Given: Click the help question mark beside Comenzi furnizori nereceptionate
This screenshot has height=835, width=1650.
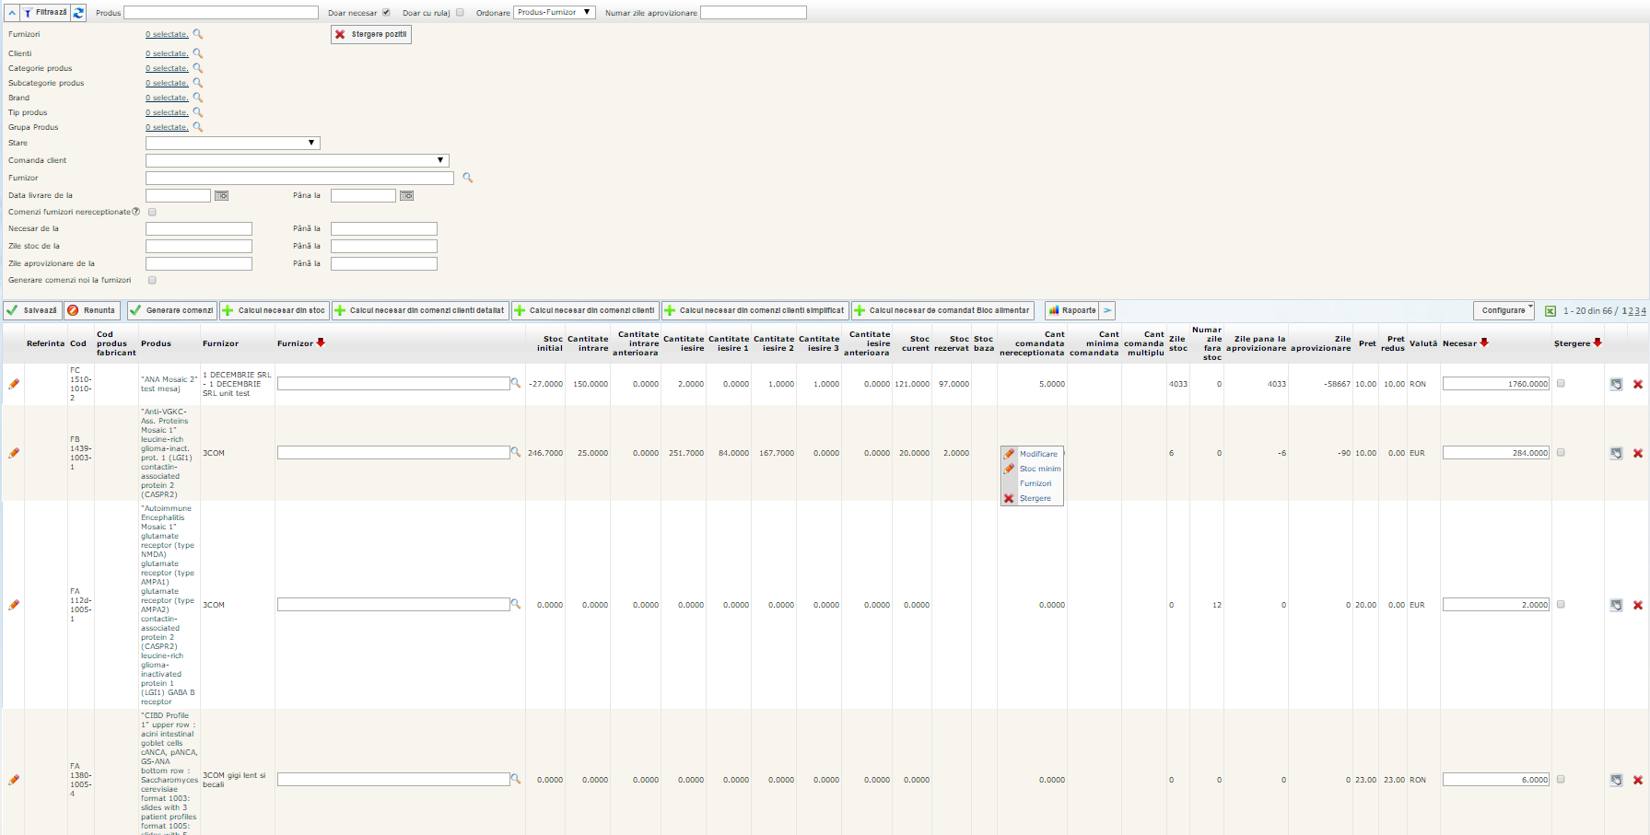Looking at the screenshot, I should click(136, 212).
